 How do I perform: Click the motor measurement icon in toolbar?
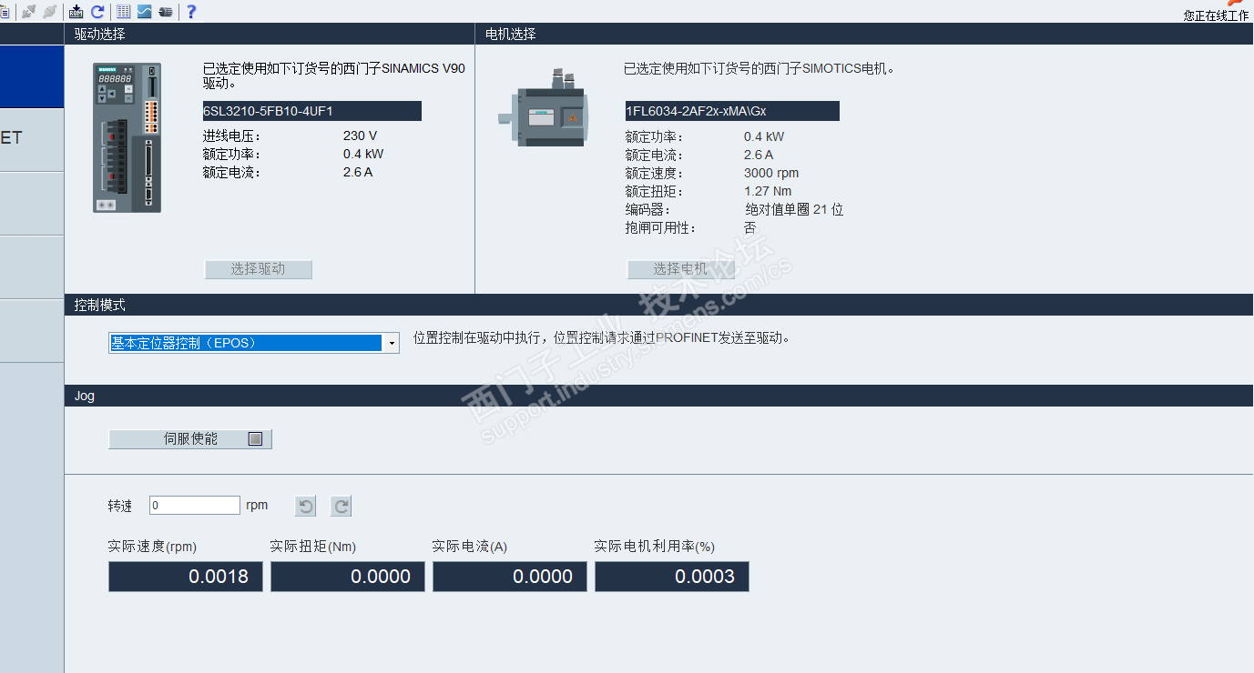(166, 12)
